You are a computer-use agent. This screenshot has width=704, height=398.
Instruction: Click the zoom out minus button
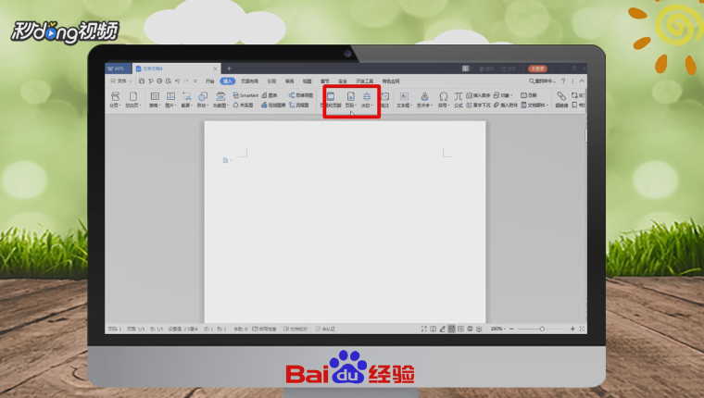tap(512, 329)
